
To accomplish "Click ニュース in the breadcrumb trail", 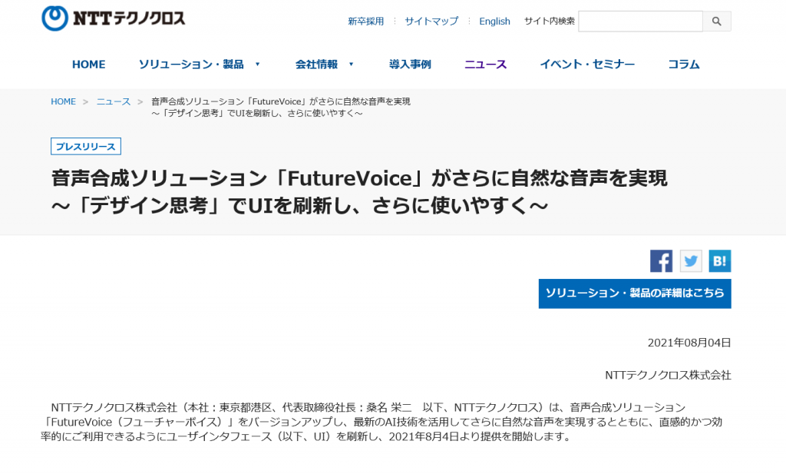I will pos(114,101).
